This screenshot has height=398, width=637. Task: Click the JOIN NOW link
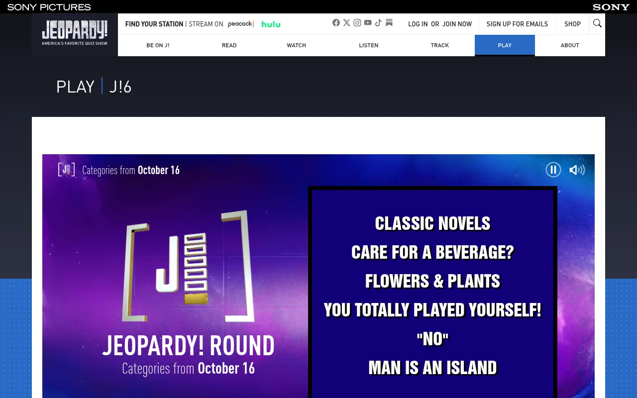point(457,24)
